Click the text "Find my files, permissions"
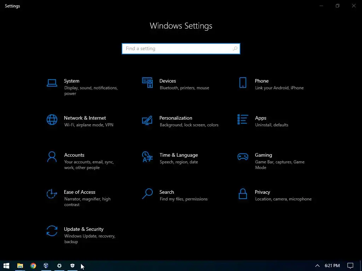 tap(183, 199)
